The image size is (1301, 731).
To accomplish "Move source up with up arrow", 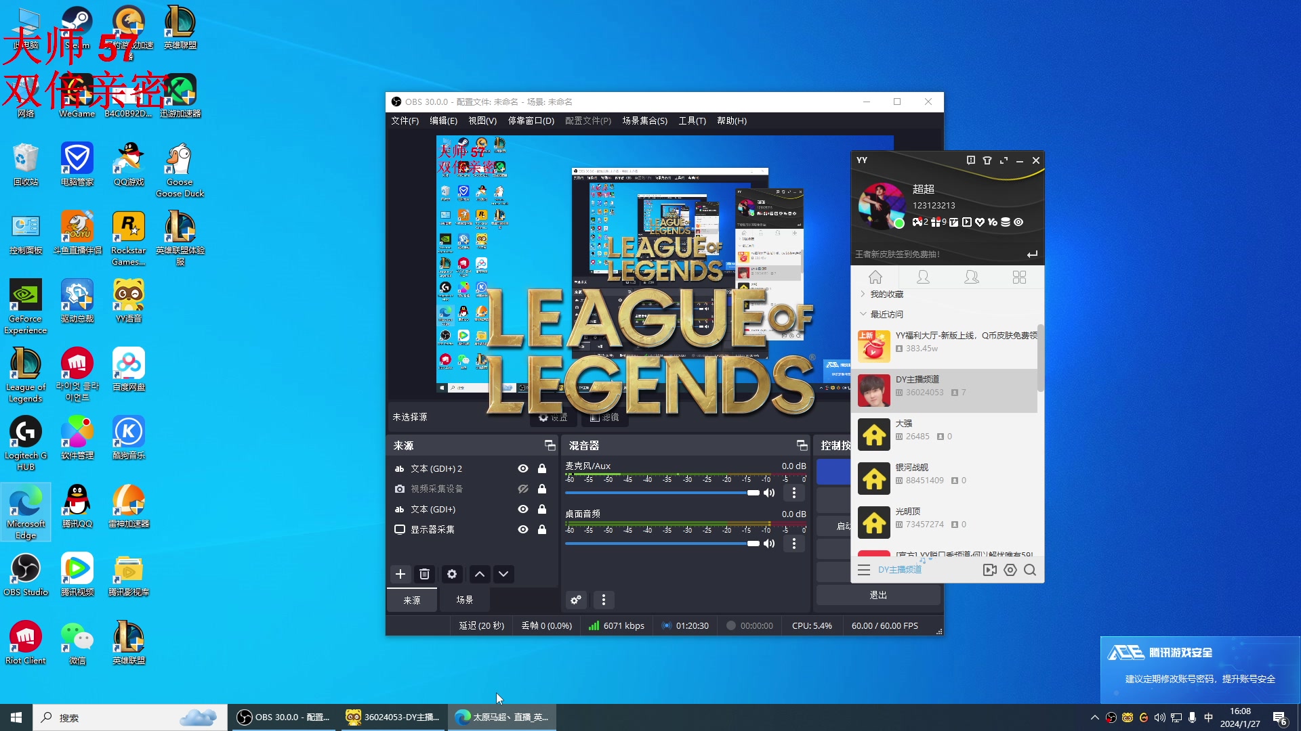I will coord(480,574).
